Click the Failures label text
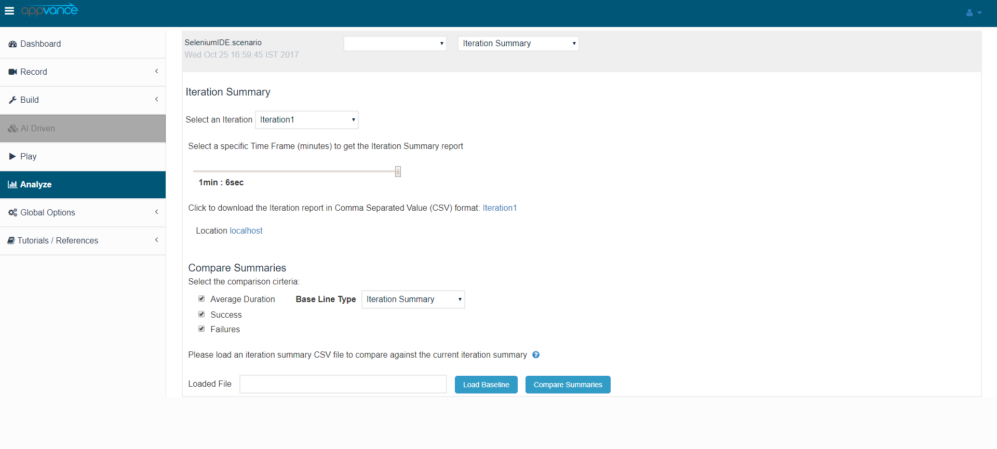 [225, 330]
